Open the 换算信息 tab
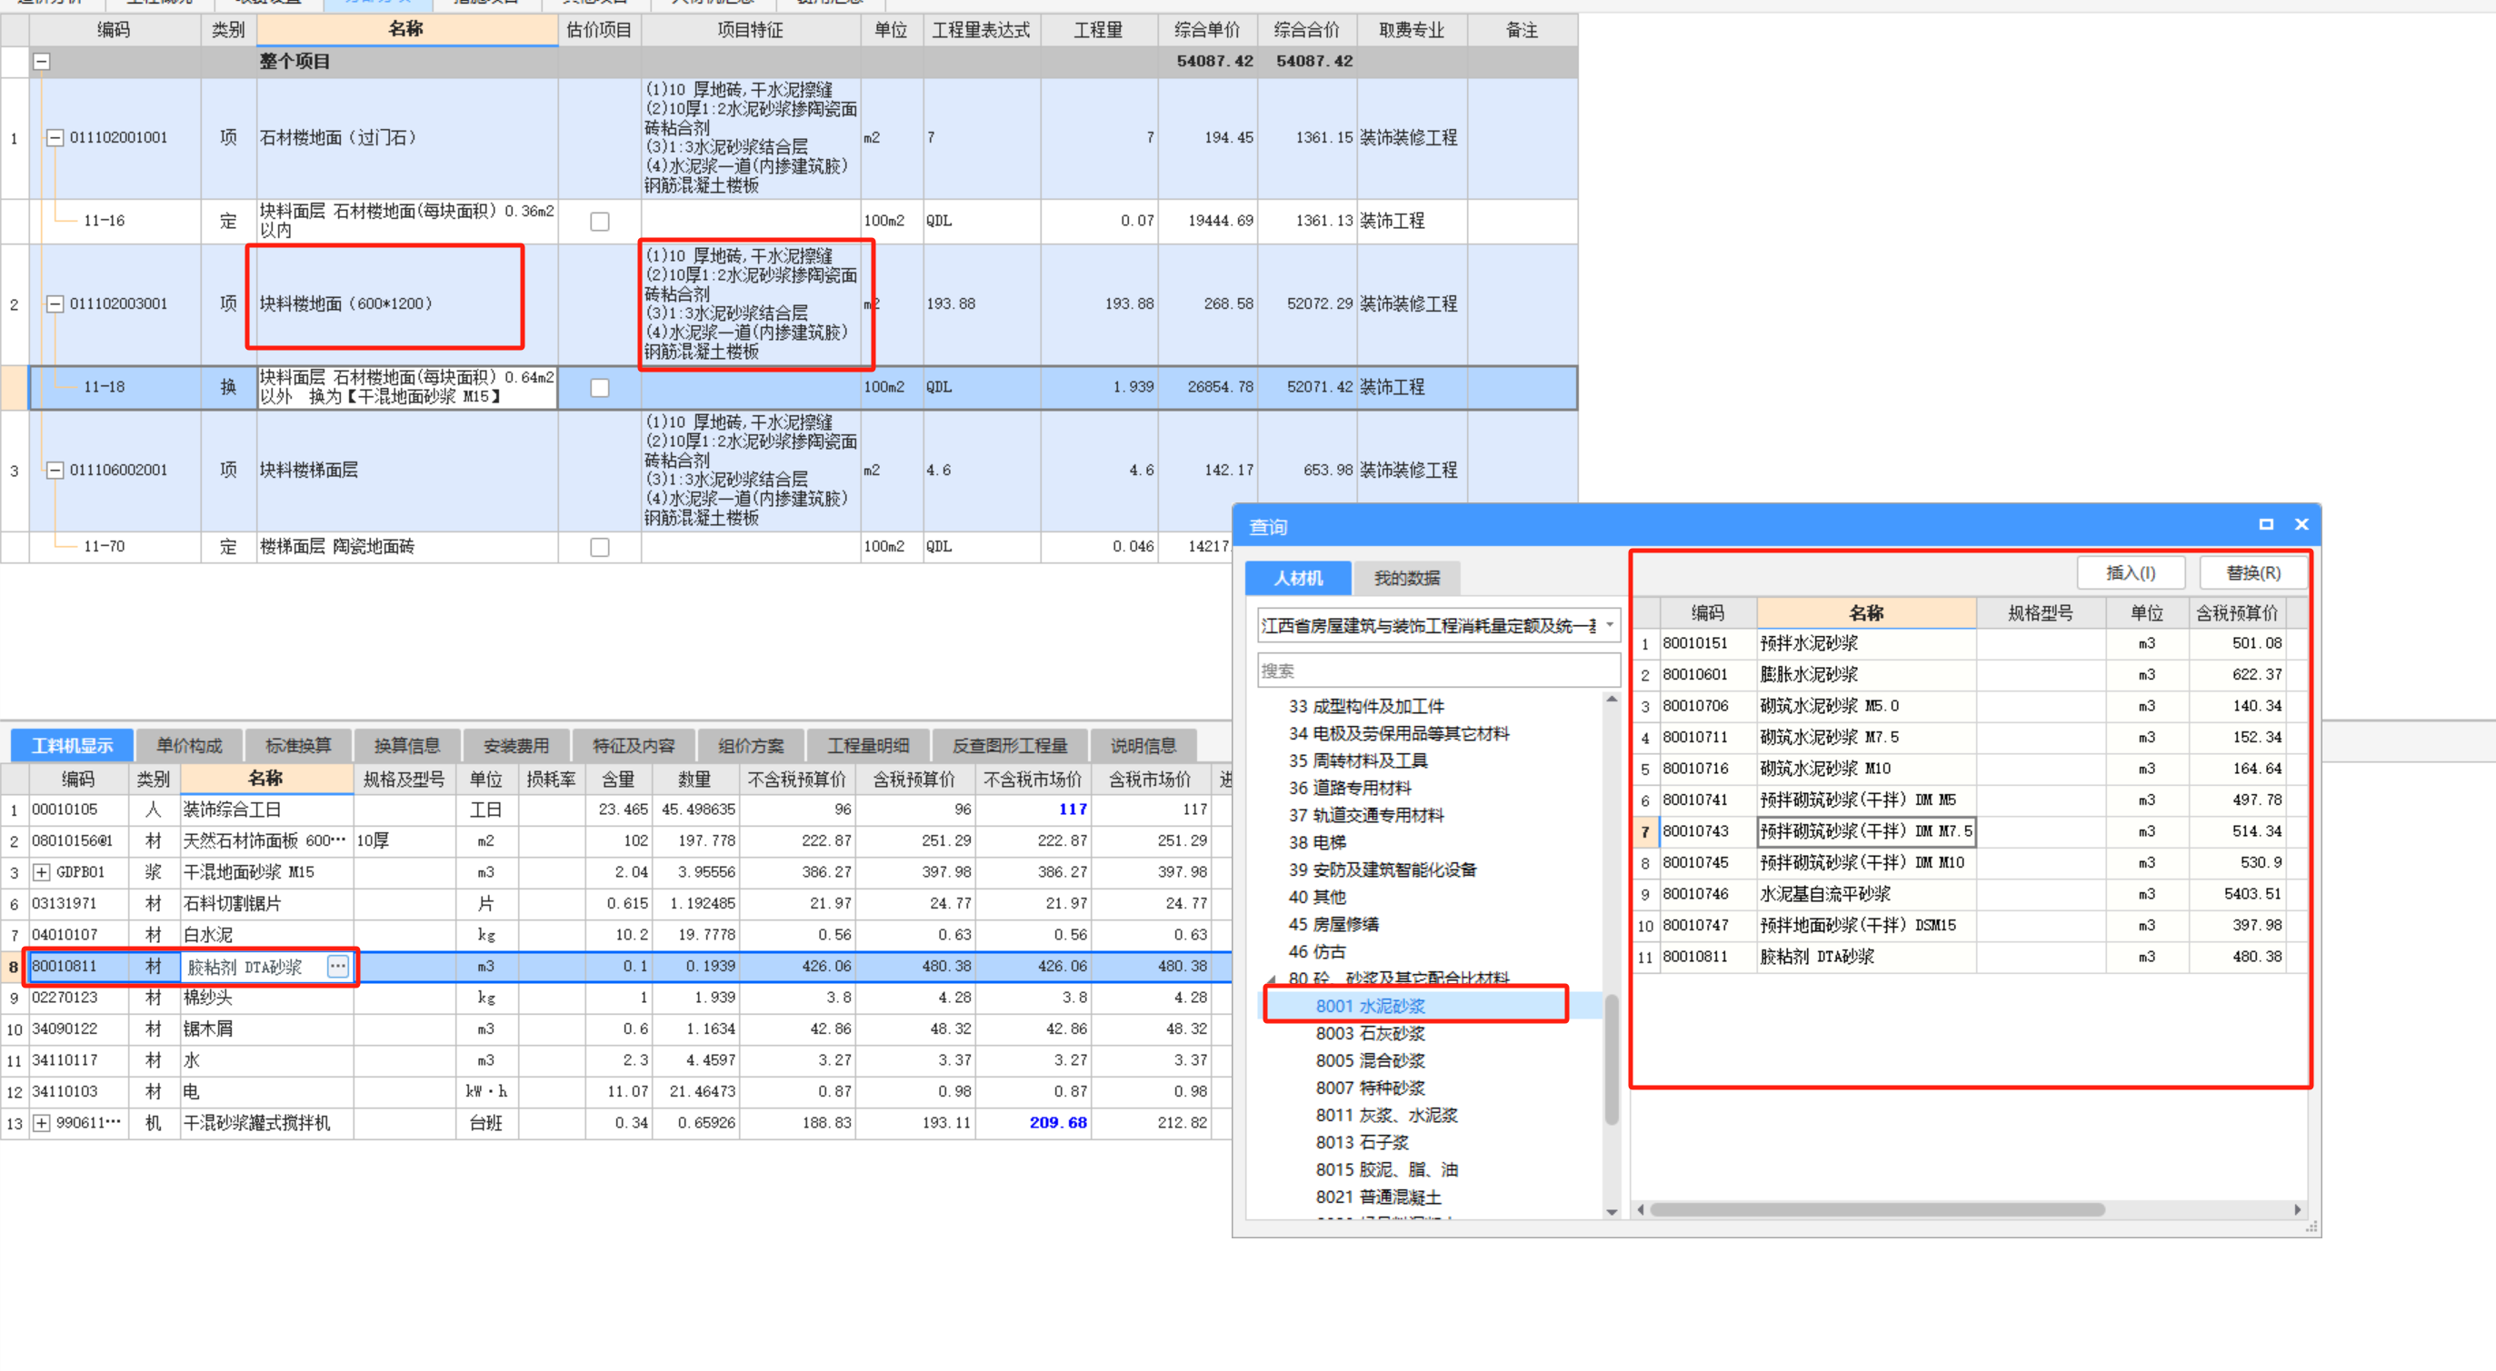 pyautogui.click(x=407, y=746)
